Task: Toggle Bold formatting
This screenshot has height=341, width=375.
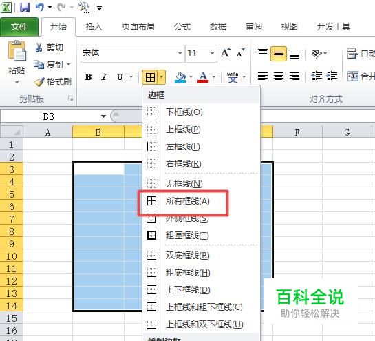Action: pos(89,77)
